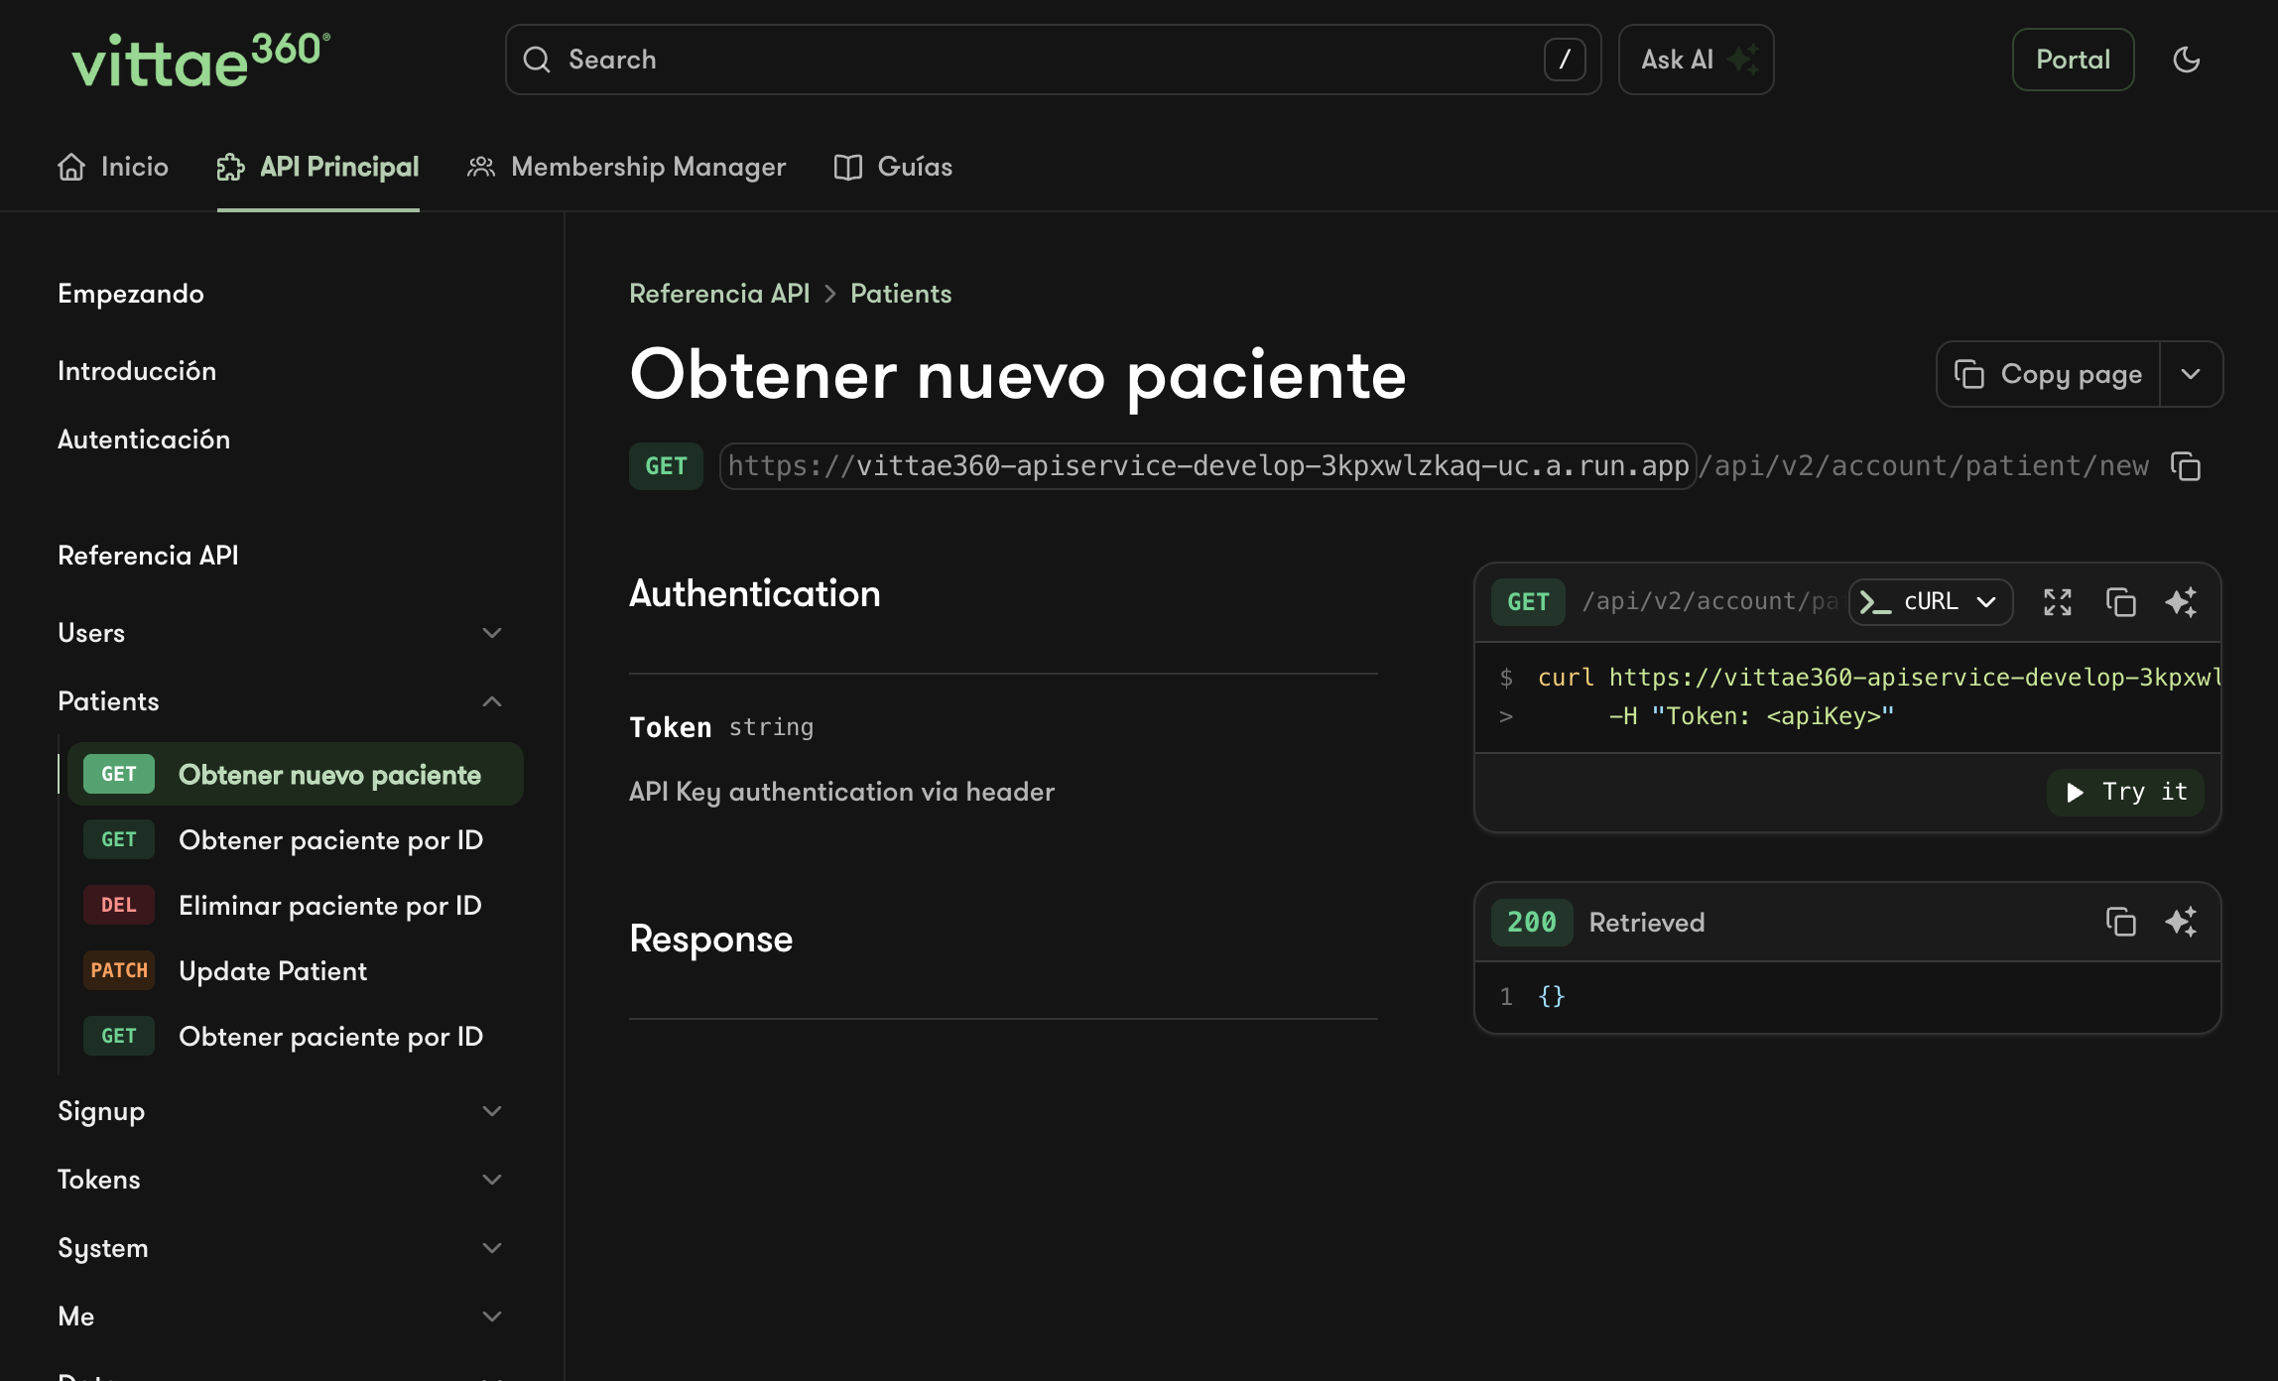
Task: Toggle dark mode with moon icon
Action: 2186,60
